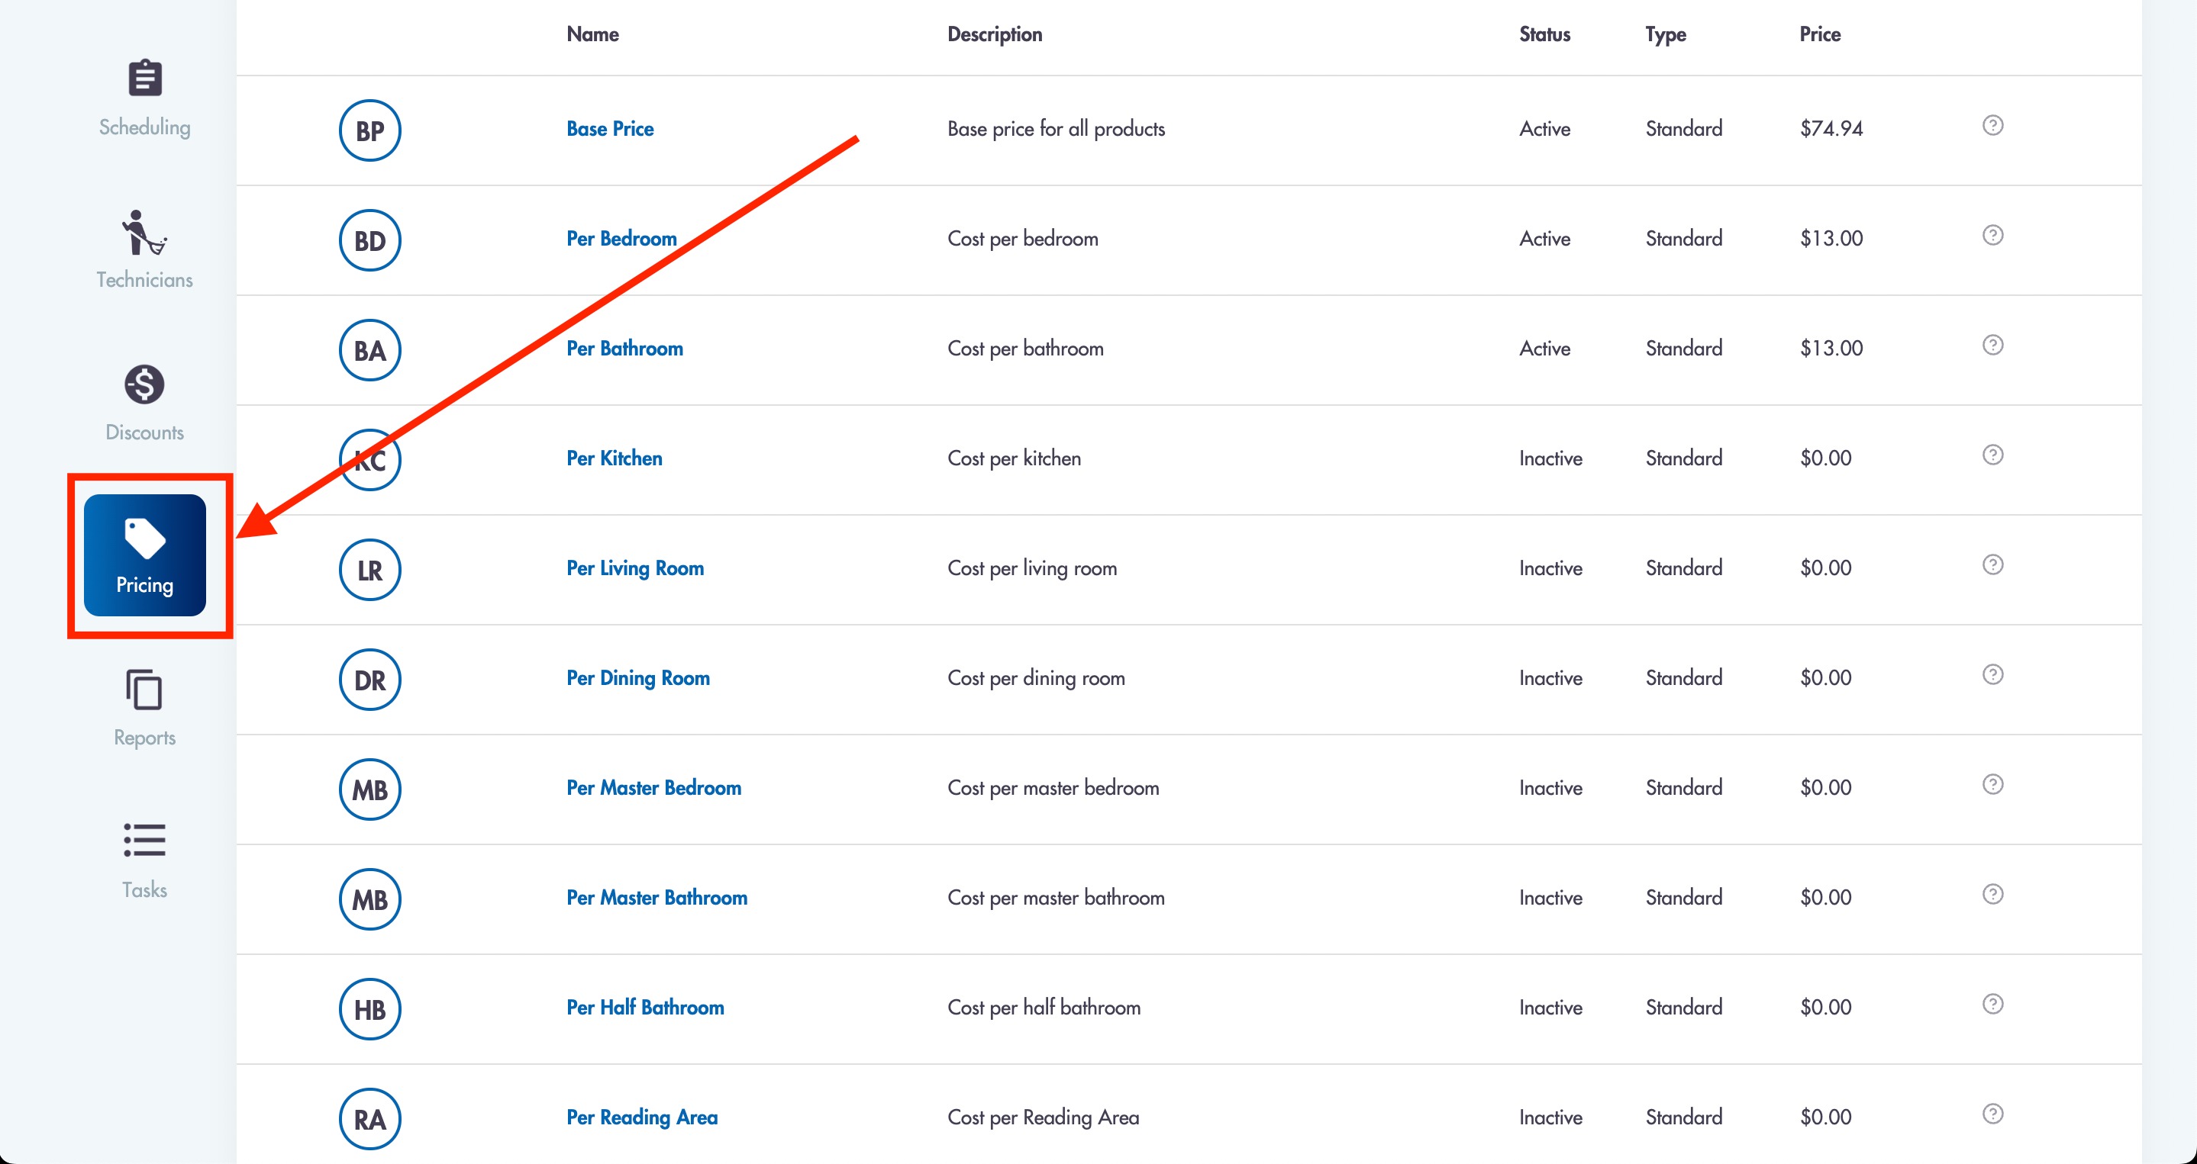
Task: Click the $74.94 price value
Action: (1831, 129)
